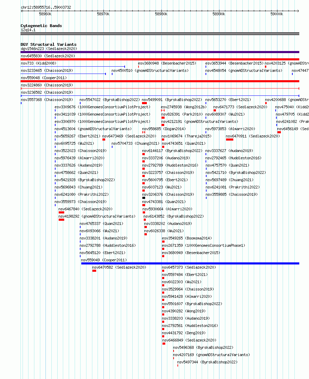
Task: Click the dgv1546n223 (Sedlazeck2020) purple bar
Action: point(160,52)
